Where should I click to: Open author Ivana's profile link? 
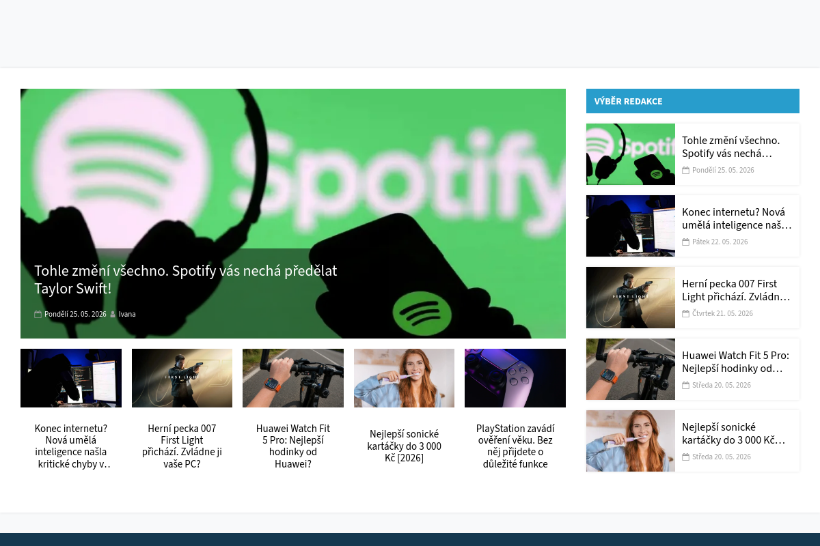pyautogui.click(x=127, y=315)
